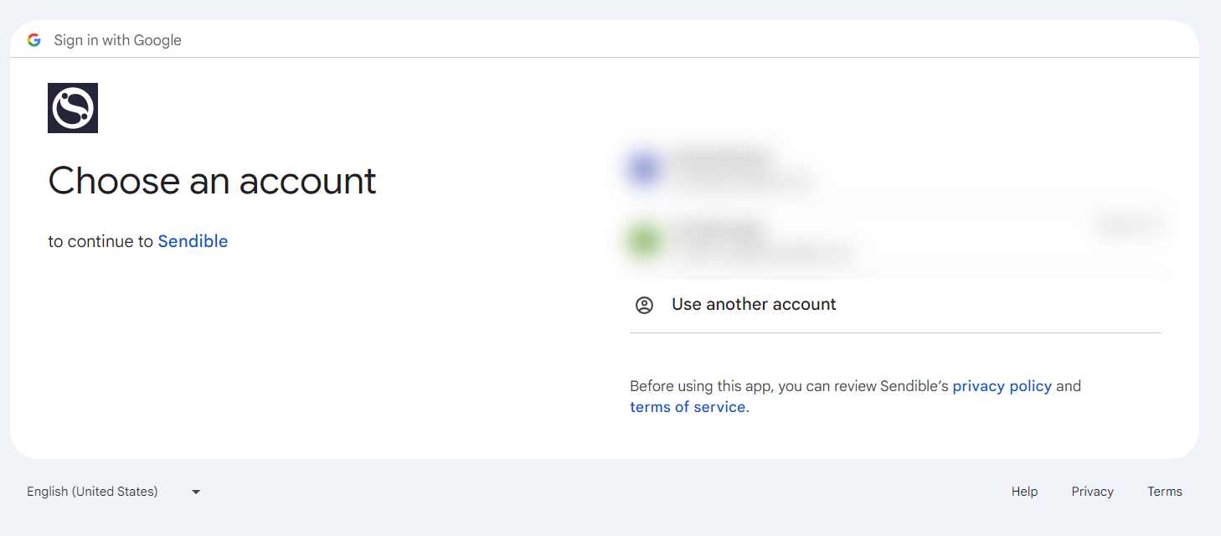Choose 'Use another account' option

(x=754, y=305)
